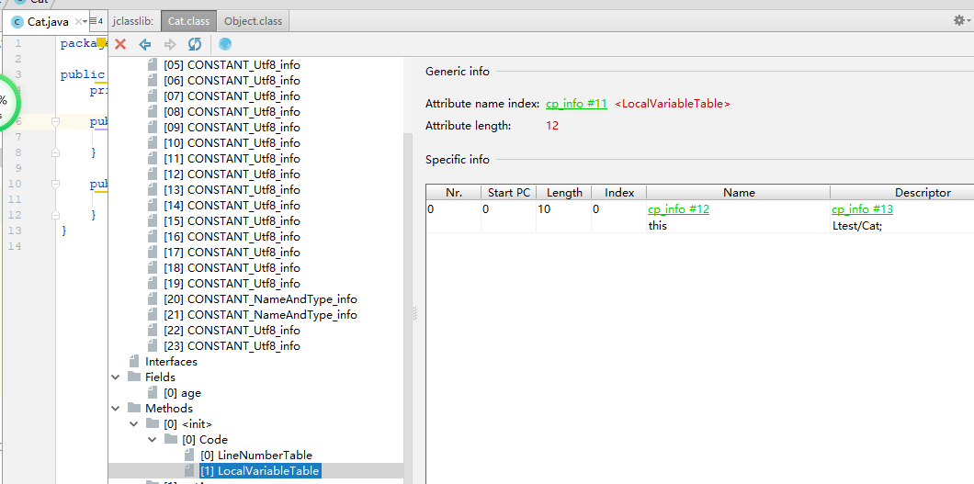Image resolution: width=974 pixels, height=484 pixels.
Task: Click the Nr. column header
Action: [453, 192]
